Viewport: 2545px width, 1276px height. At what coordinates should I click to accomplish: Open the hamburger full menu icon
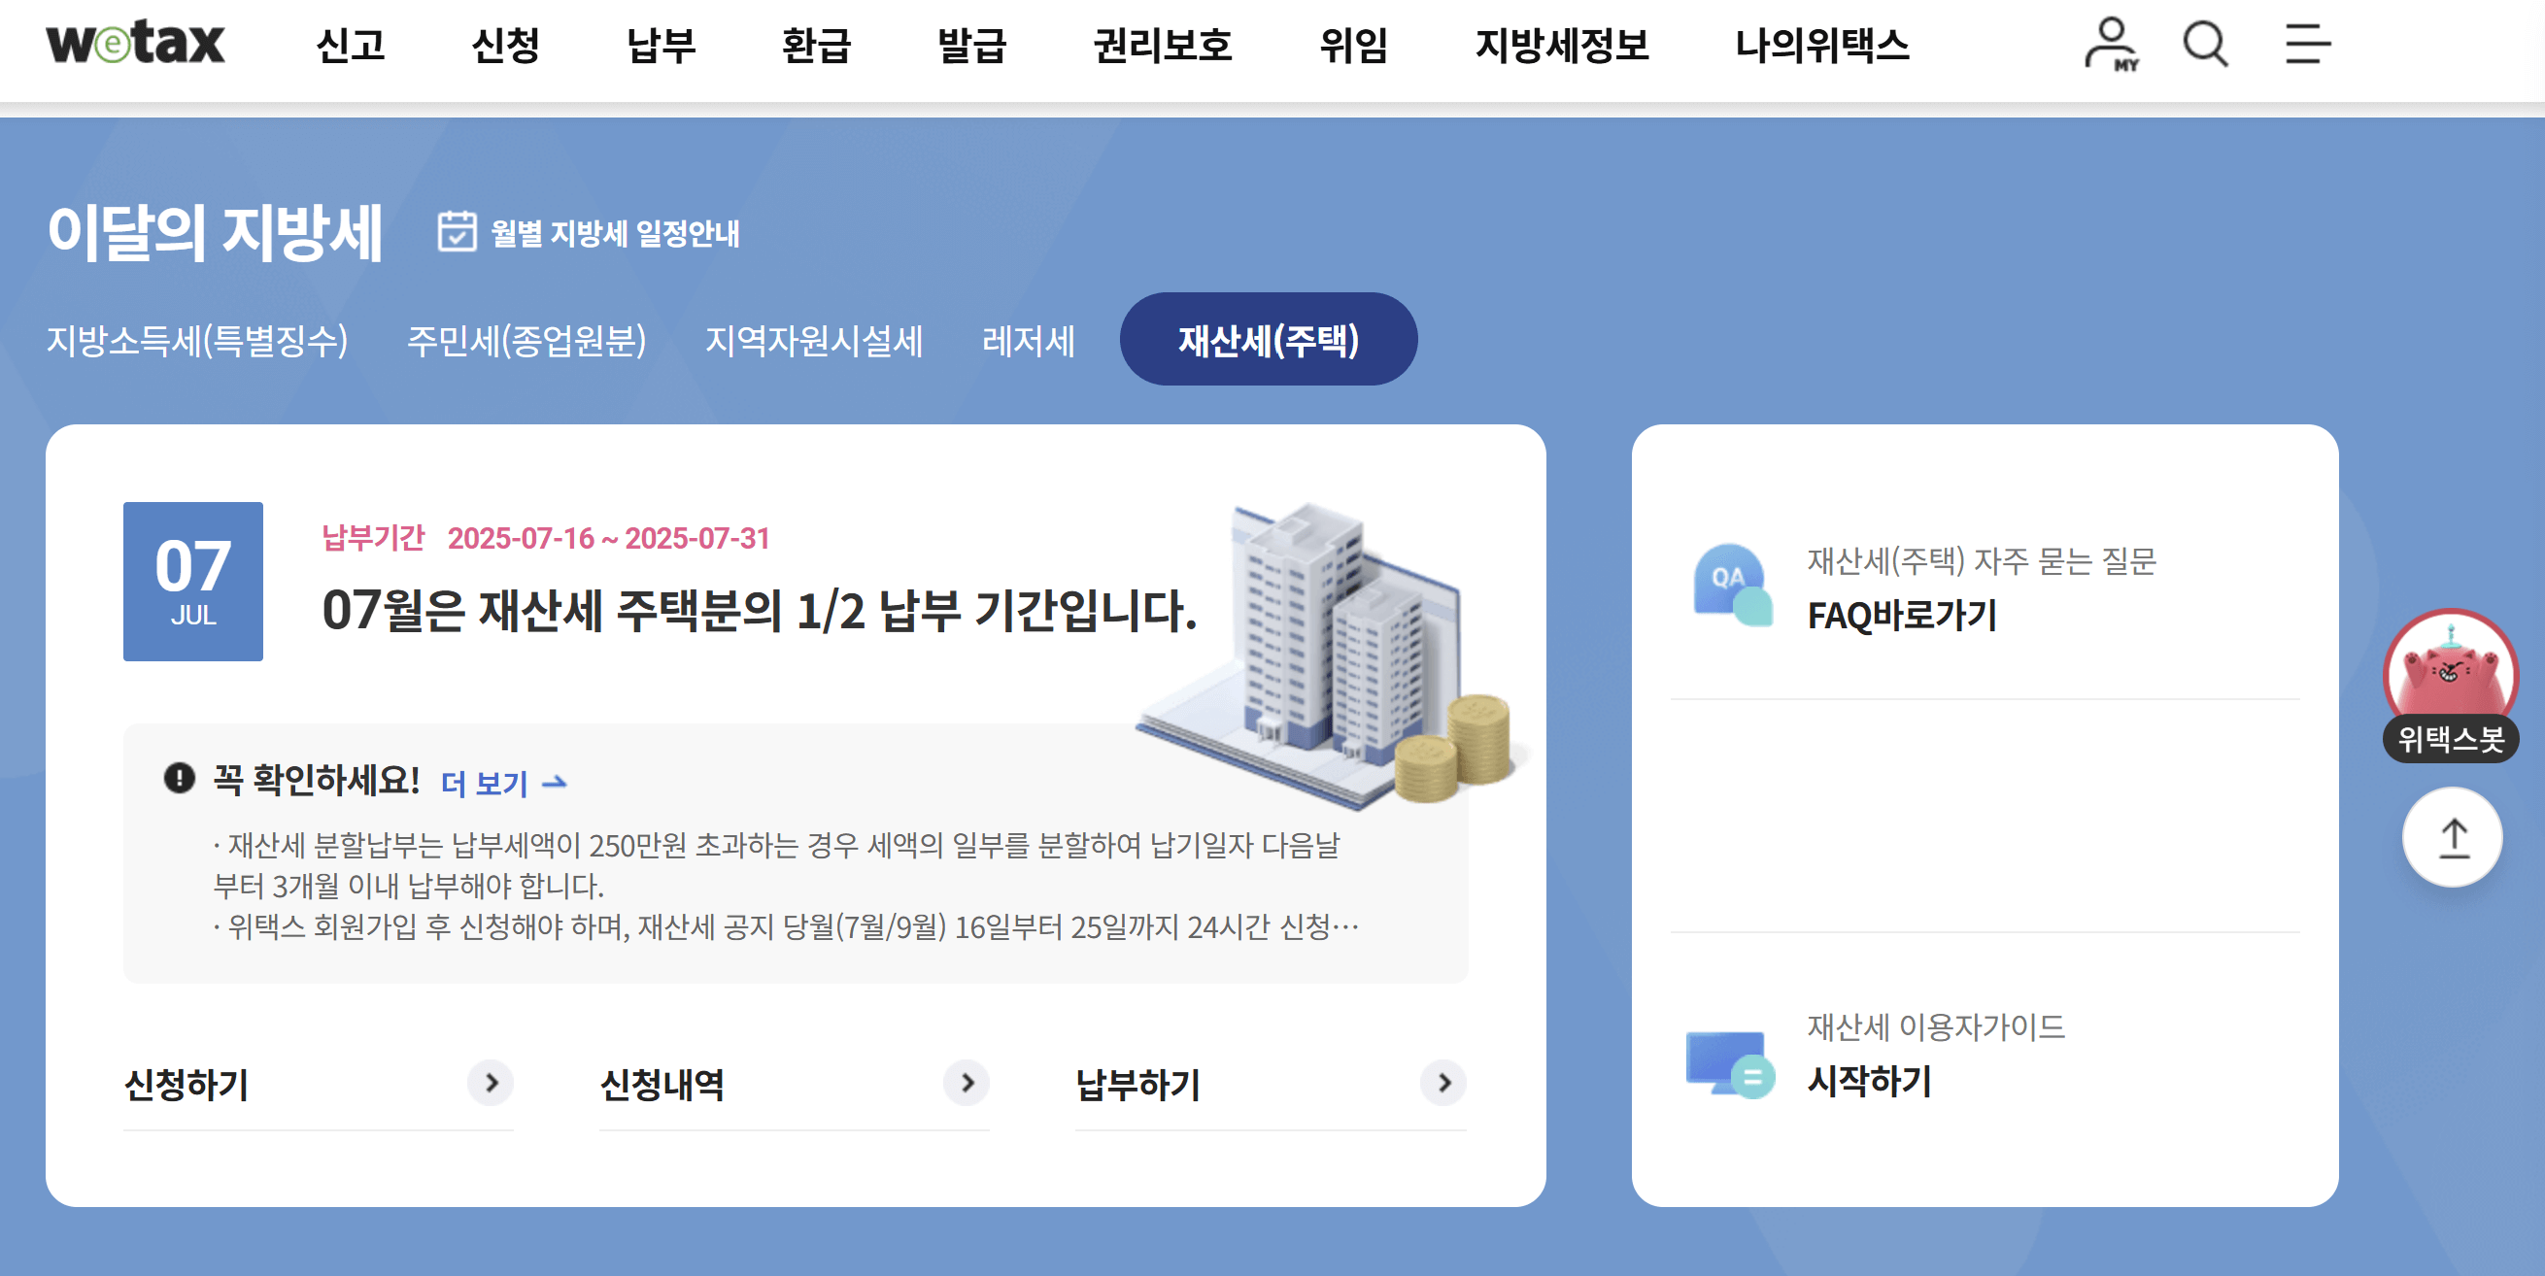pos(2307,45)
